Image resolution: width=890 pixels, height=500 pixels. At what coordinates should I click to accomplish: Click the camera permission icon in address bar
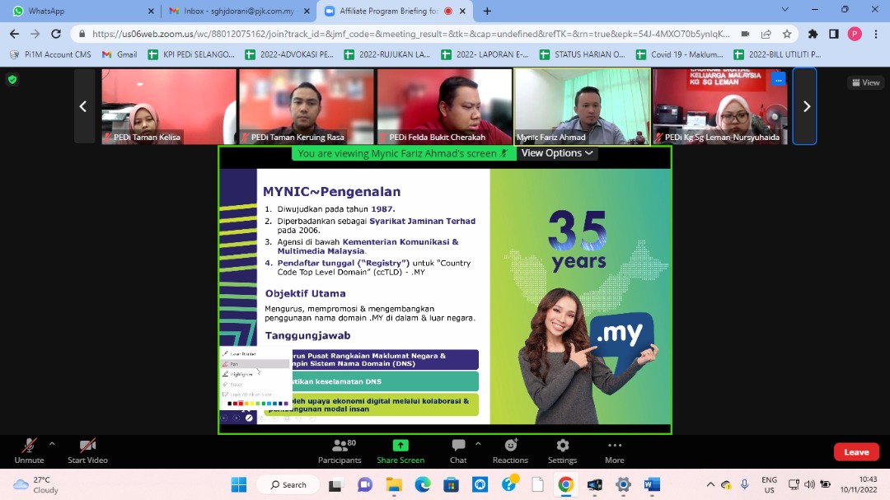(x=745, y=34)
